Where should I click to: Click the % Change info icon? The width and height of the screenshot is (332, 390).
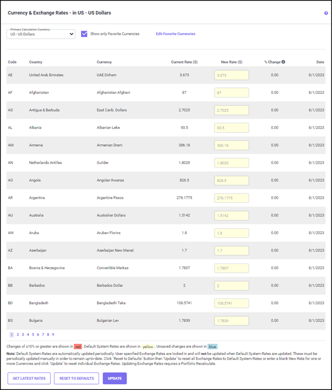coord(283,62)
